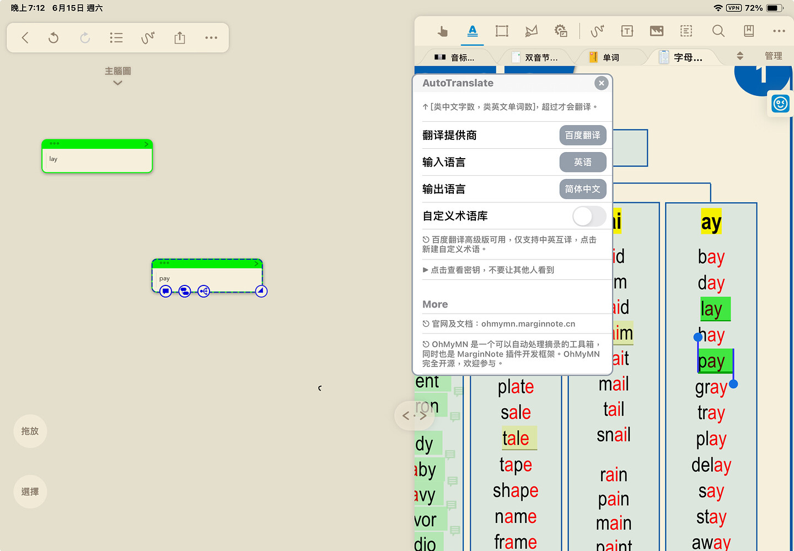794x551 pixels.
Task: Click the 管理 tab manager button
Action: [x=774, y=56]
